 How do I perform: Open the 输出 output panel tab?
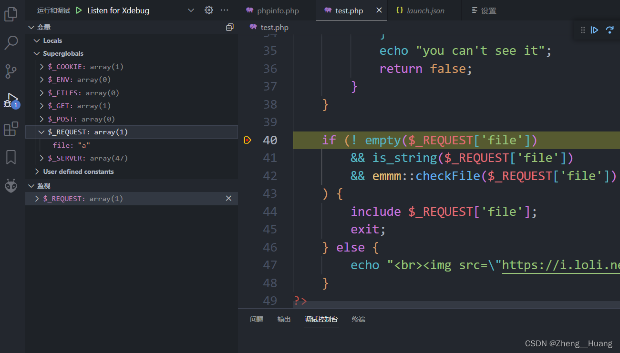point(284,319)
